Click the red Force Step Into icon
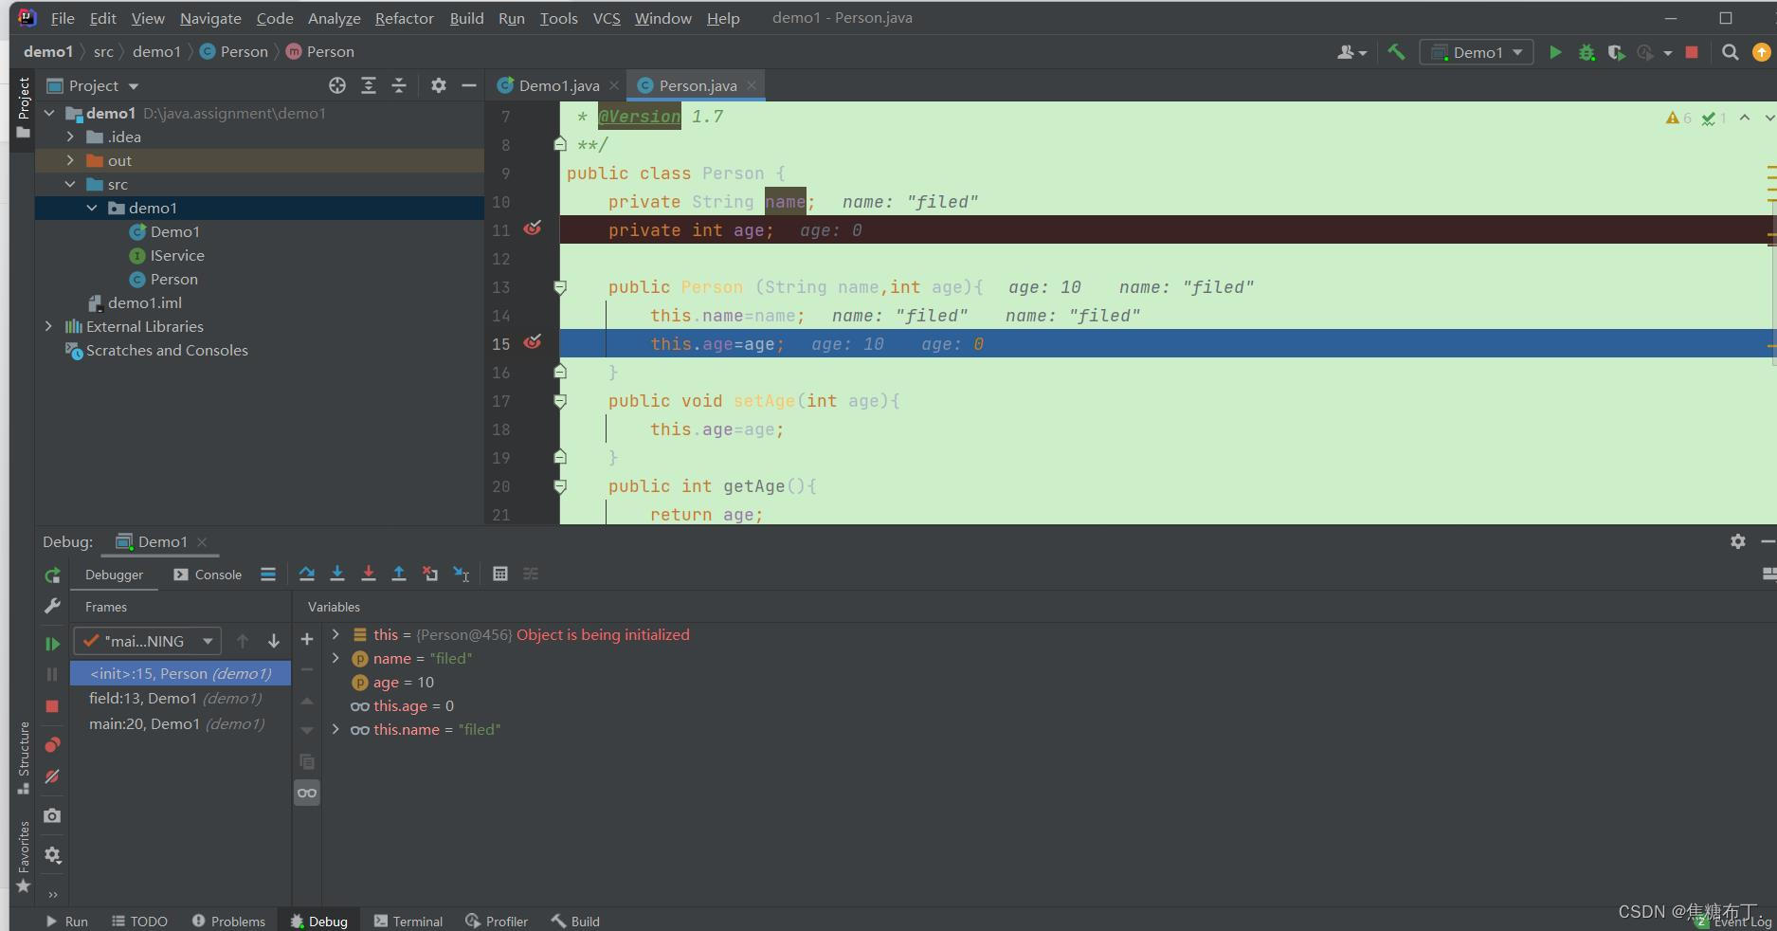 [x=368, y=574]
